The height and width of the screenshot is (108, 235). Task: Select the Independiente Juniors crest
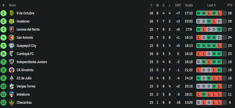(11, 62)
